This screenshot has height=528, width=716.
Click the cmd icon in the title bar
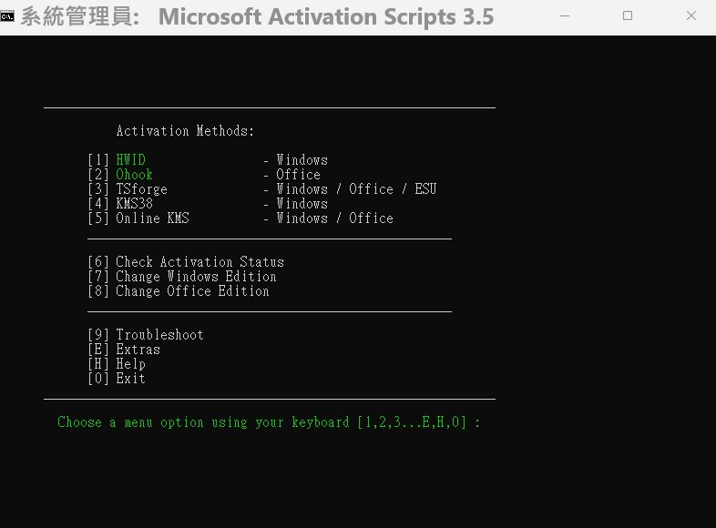8,15
